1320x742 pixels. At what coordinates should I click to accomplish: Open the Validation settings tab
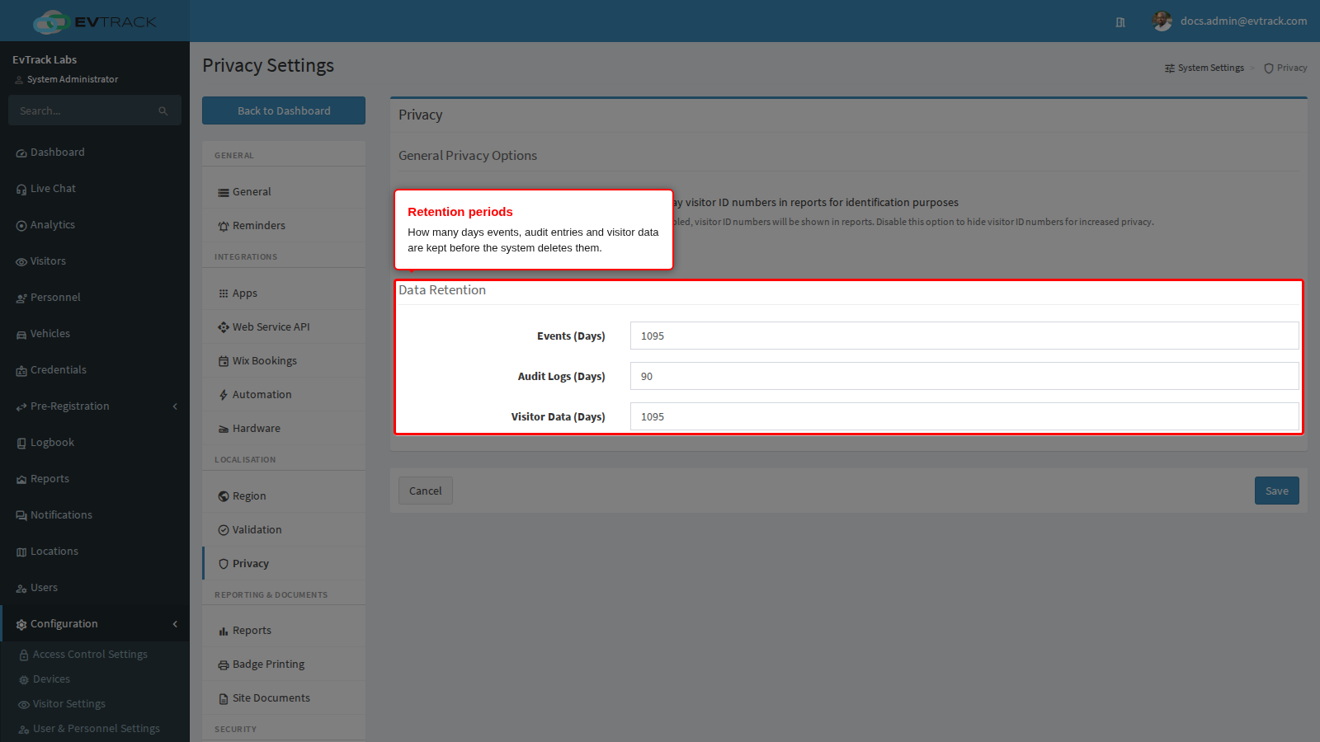(284, 530)
